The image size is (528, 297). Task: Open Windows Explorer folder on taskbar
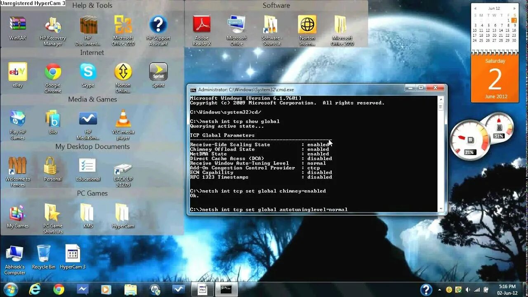[130, 289]
